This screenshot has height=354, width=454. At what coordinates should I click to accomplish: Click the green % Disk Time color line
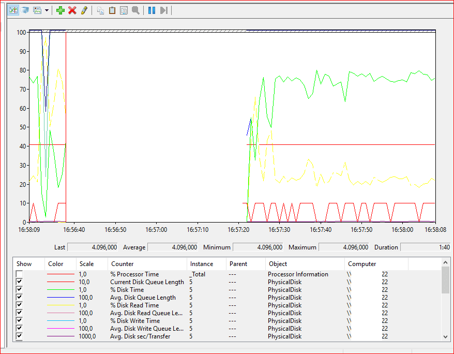[x=60, y=290]
